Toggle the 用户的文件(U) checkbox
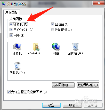Viewport: 105px width, 110px height. (11, 30)
